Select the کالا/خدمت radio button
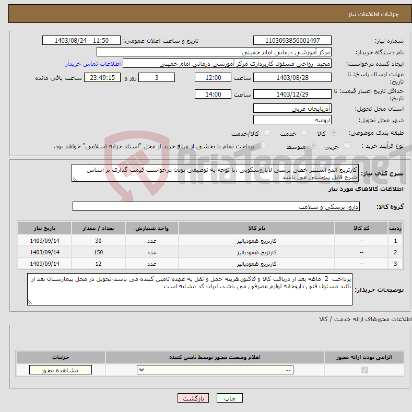The image size is (412, 412). [x=267, y=133]
